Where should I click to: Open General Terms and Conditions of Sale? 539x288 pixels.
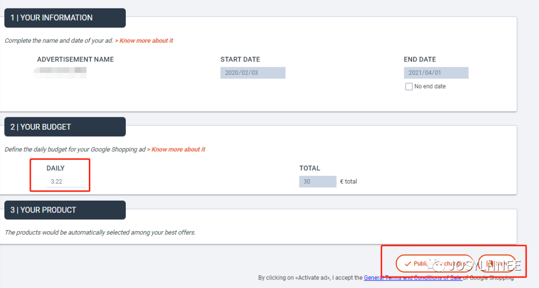pos(413,278)
